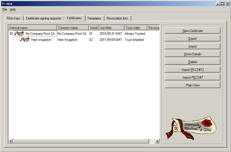
Task: Click the Trust state column header
Action: point(135,28)
